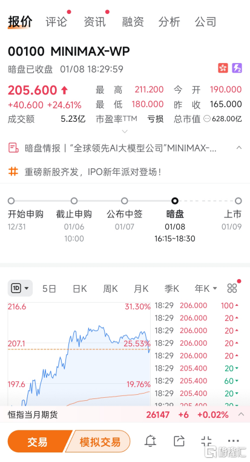The width and height of the screenshot is (250, 462).
Task: Tap the 昨收 value 165.000
Action: pyautogui.click(x=226, y=104)
